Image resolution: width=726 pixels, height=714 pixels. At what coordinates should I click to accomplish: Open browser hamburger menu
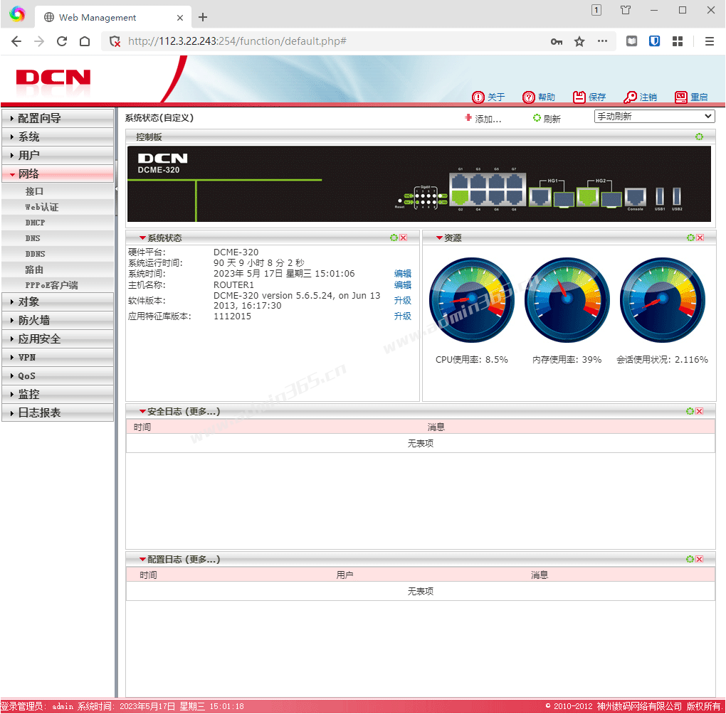pyautogui.click(x=710, y=41)
